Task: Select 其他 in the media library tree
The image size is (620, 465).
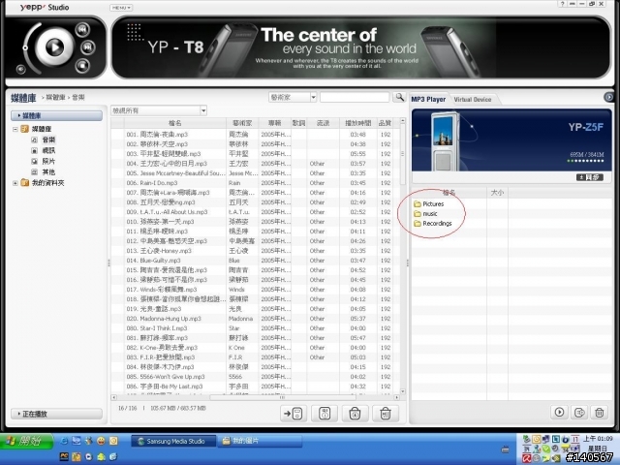Action: click(48, 172)
